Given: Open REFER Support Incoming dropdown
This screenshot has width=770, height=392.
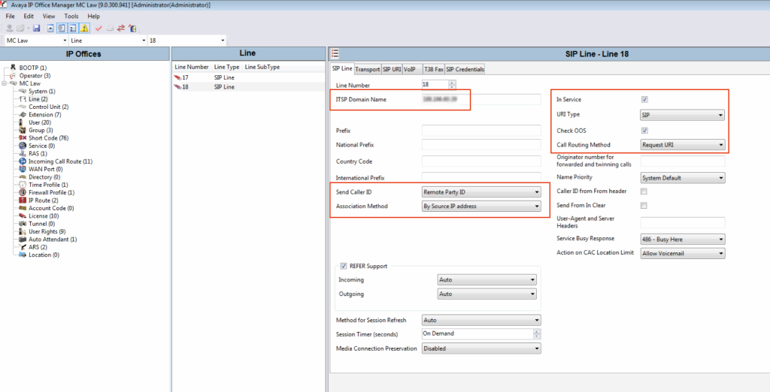Looking at the screenshot, I should [487, 279].
